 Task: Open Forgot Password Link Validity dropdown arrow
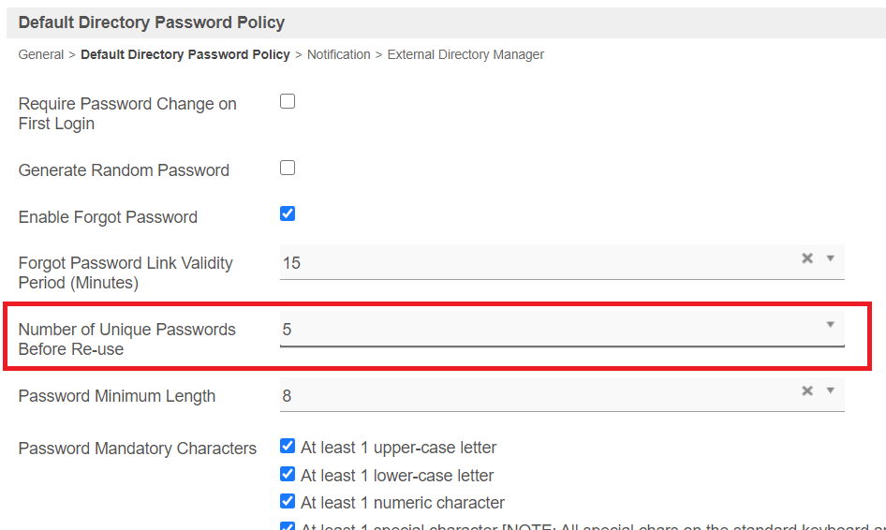pos(830,258)
